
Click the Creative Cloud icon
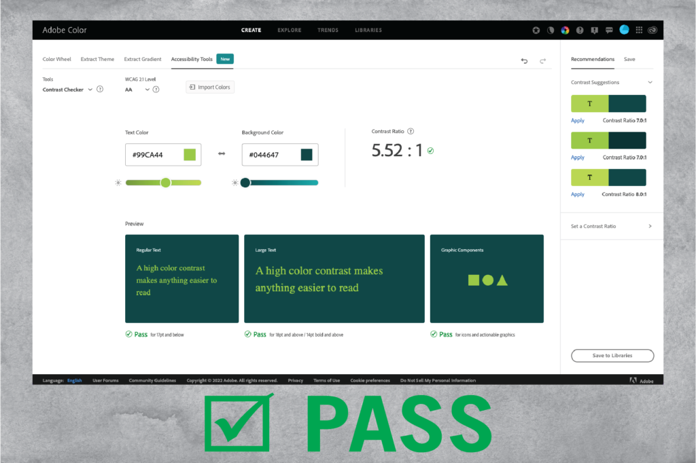[652, 30]
